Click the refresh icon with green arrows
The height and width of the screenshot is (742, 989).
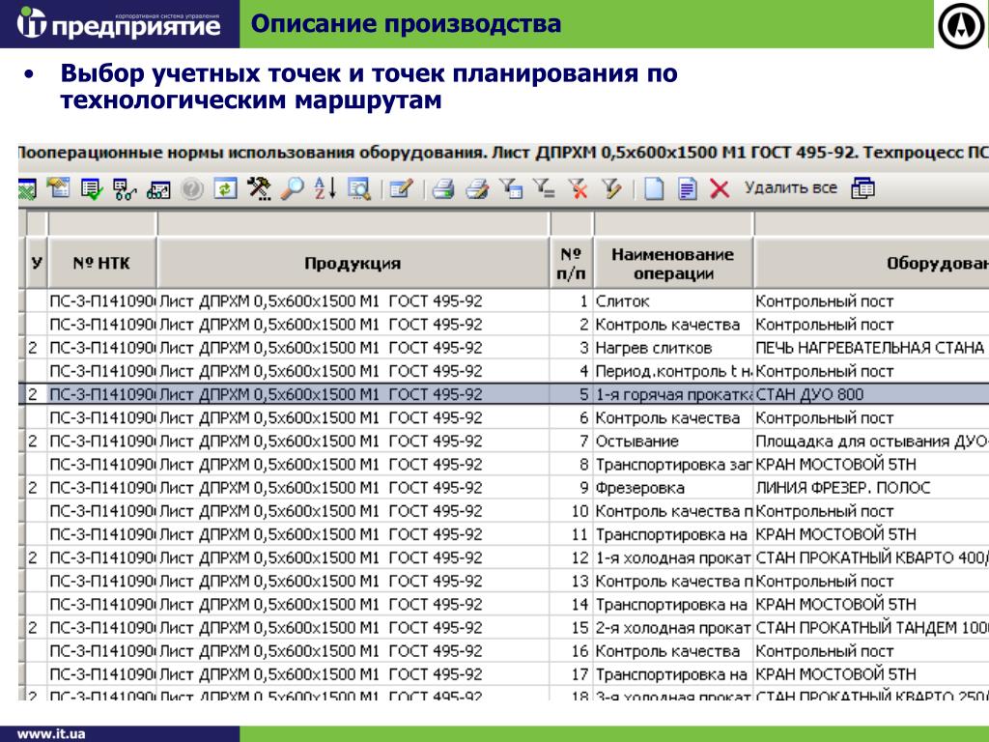coord(224,189)
